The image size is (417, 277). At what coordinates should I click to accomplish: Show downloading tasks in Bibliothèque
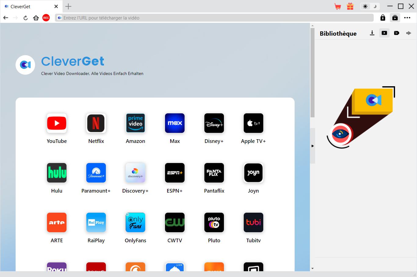[372, 33]
